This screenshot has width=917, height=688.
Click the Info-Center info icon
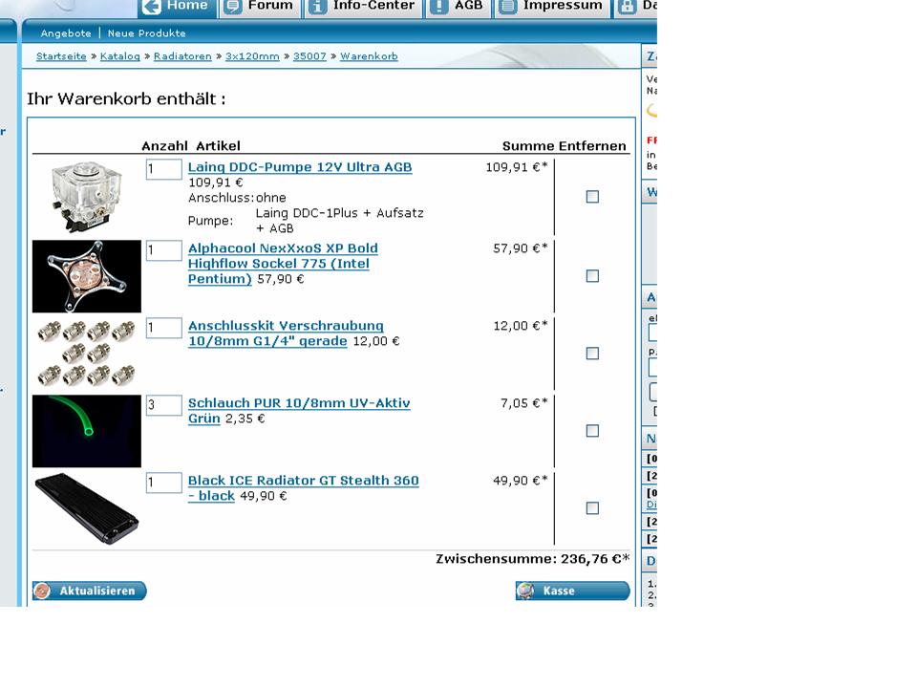click(317, 7)
